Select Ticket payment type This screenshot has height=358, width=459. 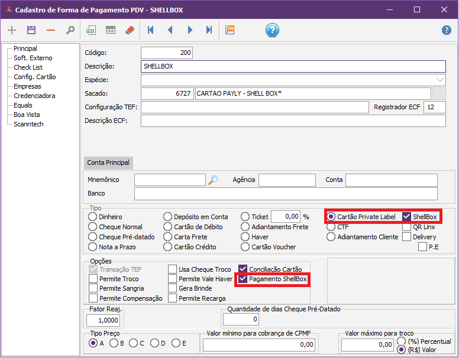tap(245, 217)
